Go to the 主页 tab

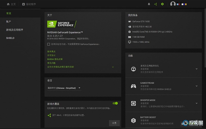11,4
